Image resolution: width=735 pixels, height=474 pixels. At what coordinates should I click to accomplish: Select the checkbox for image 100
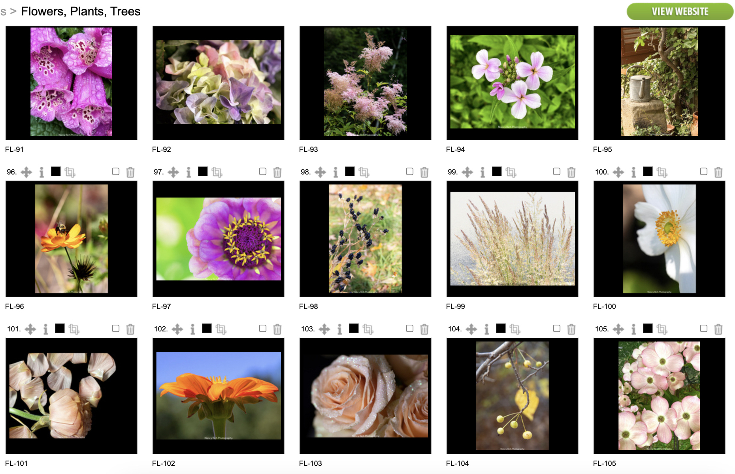pyautogui.click(x=704, y=171)
